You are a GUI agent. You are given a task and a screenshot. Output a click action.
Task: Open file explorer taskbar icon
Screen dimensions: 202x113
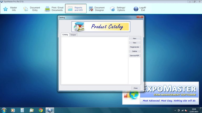tap(32, 110)
